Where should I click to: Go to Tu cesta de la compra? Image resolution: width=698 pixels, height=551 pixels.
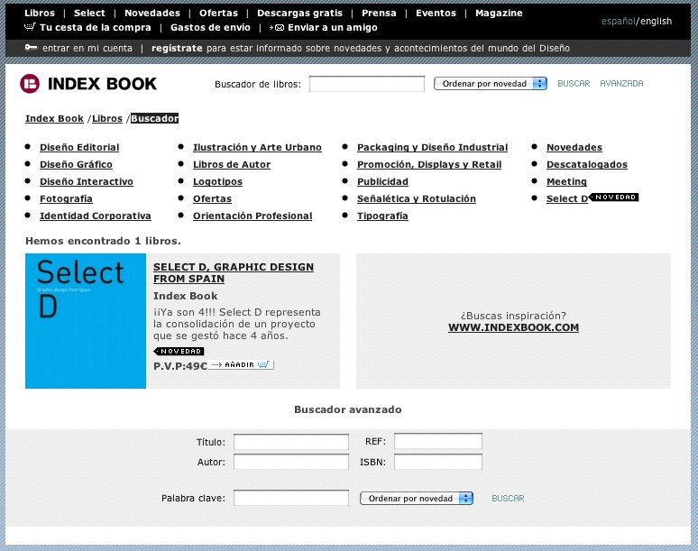[96, 27]
